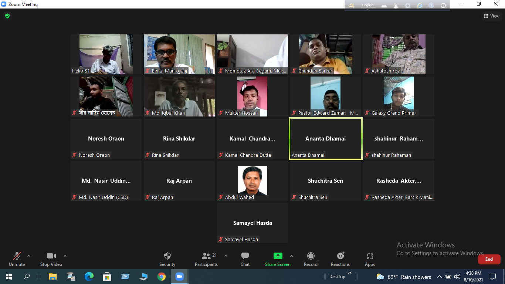Expand share options arrow beside Share Screen
Screen dimensions: 505x284
(291, 256)
